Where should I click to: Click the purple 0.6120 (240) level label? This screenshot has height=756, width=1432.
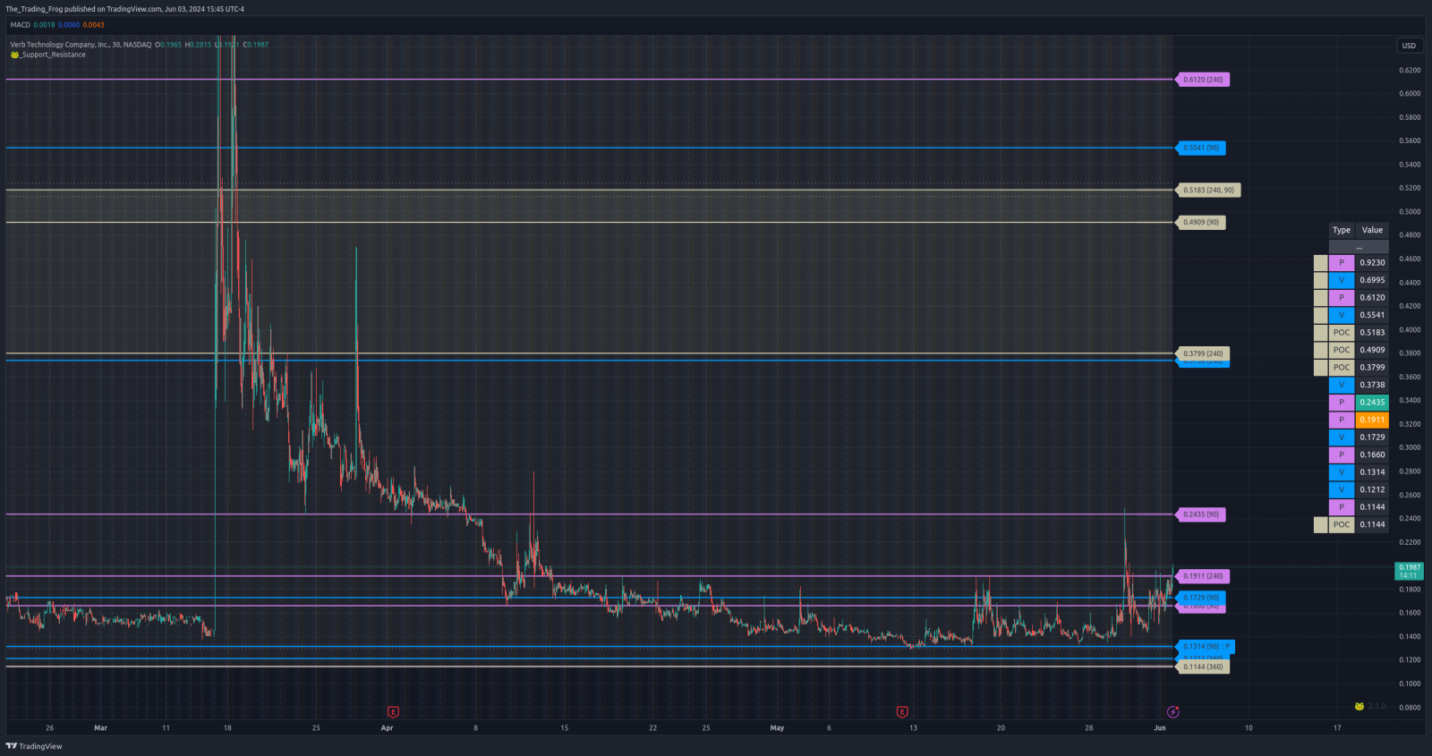pyautogui.click(x=1202, y=80)
